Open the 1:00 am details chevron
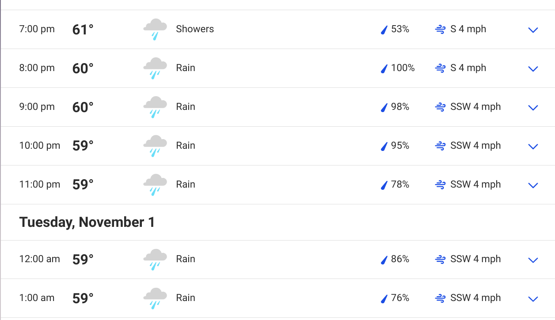 [533, 299]
